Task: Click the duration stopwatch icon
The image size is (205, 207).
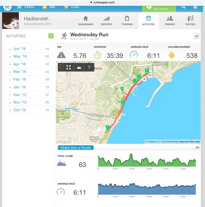Action: click(x=97, y=55)
